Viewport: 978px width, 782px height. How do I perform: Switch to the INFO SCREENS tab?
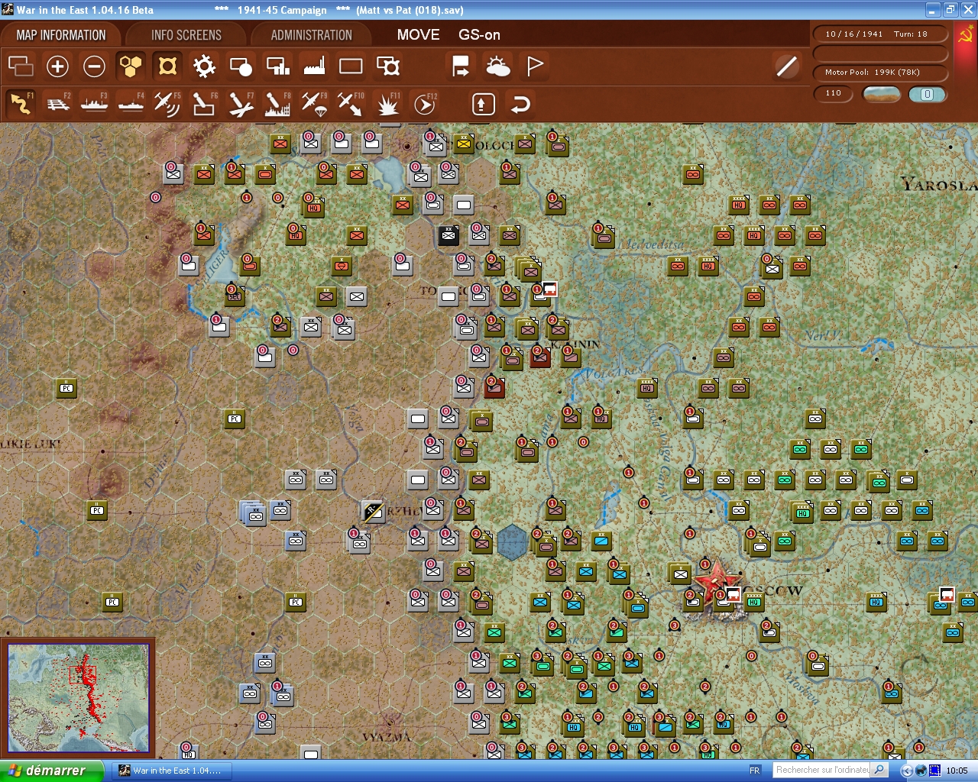[186, 35]
